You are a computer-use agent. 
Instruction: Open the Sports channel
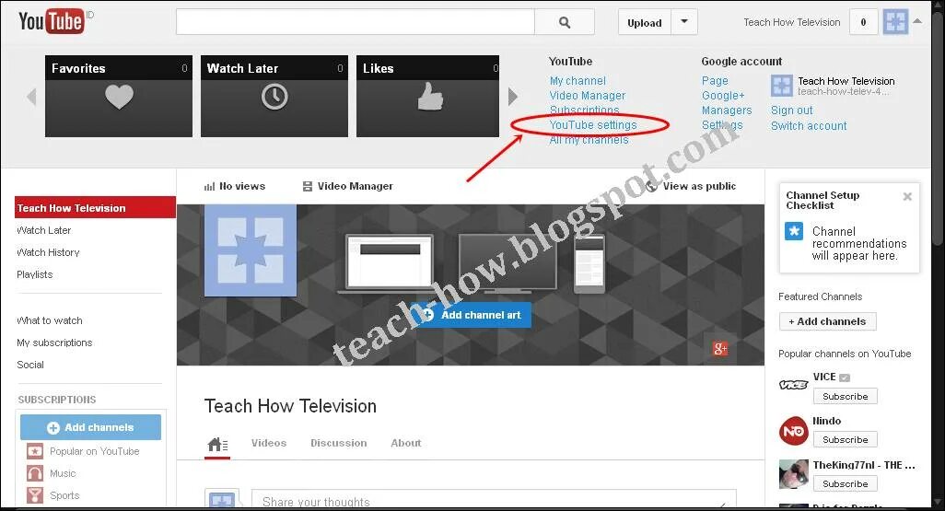click(53, 495)
